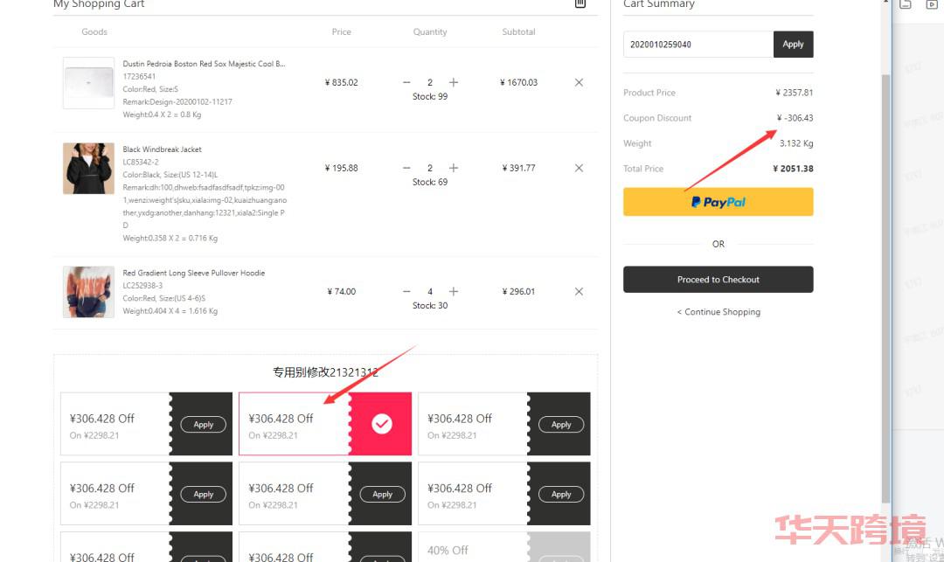Select the price ¥ 195.88
Viewport: 944px width, 562px height.
click(x=342, y=168)
